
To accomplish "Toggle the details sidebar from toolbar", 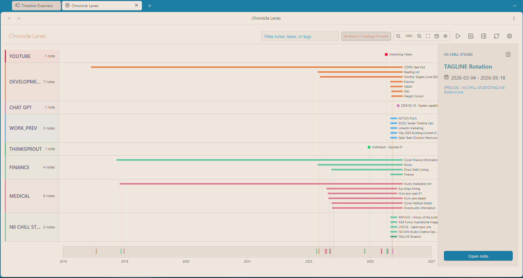I will [484, 36].
